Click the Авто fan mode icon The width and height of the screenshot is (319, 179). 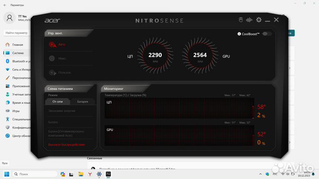click(52, 44)
